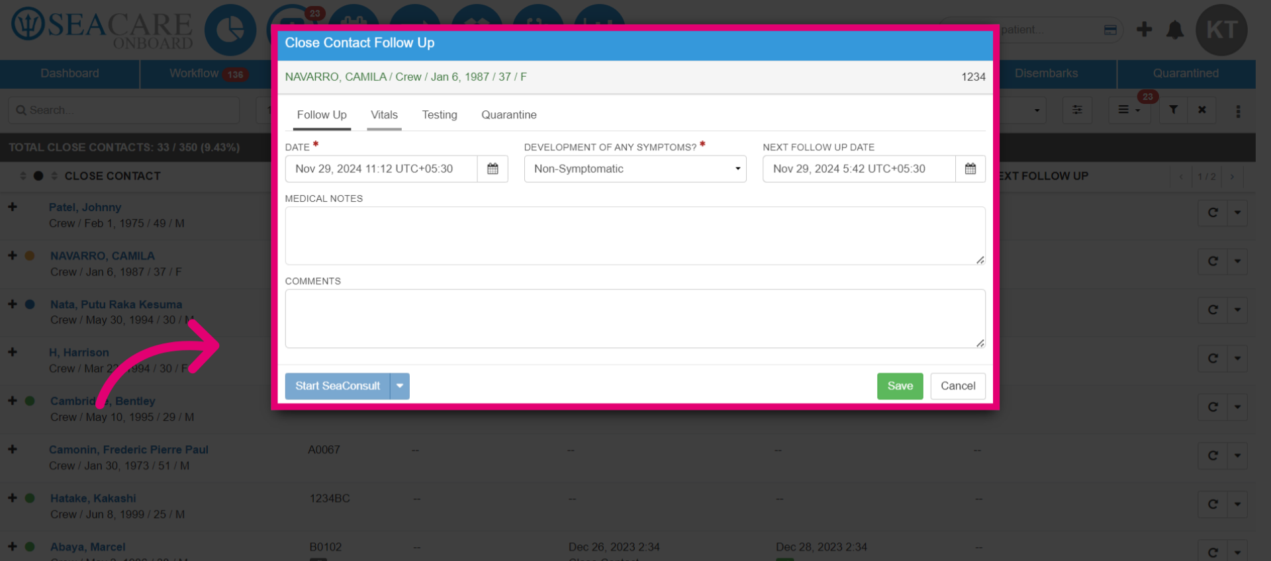Open the KT user avatar menu
Screen dimensions: 1271x561
1221,30
